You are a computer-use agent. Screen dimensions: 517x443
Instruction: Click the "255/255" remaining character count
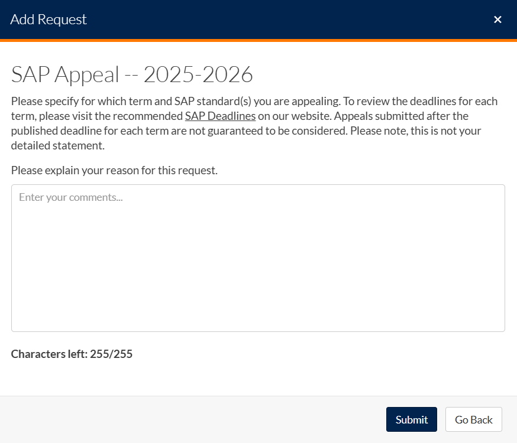coord(111,354)
